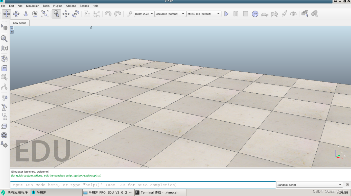Screen dimensions: 351x196
Task: Select the object shift tool
Action: pyautogui.click(x=66, y=14)
